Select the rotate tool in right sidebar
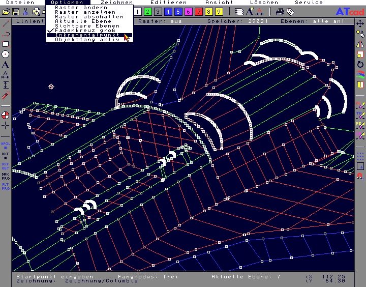The image size is (366, 287). coord(360,65)
